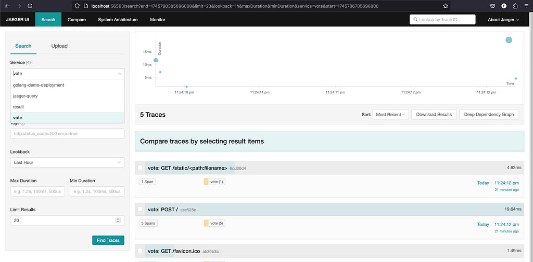Focus the Lookup by Trace ID field
533x262 pixels.
coord(442,20)
